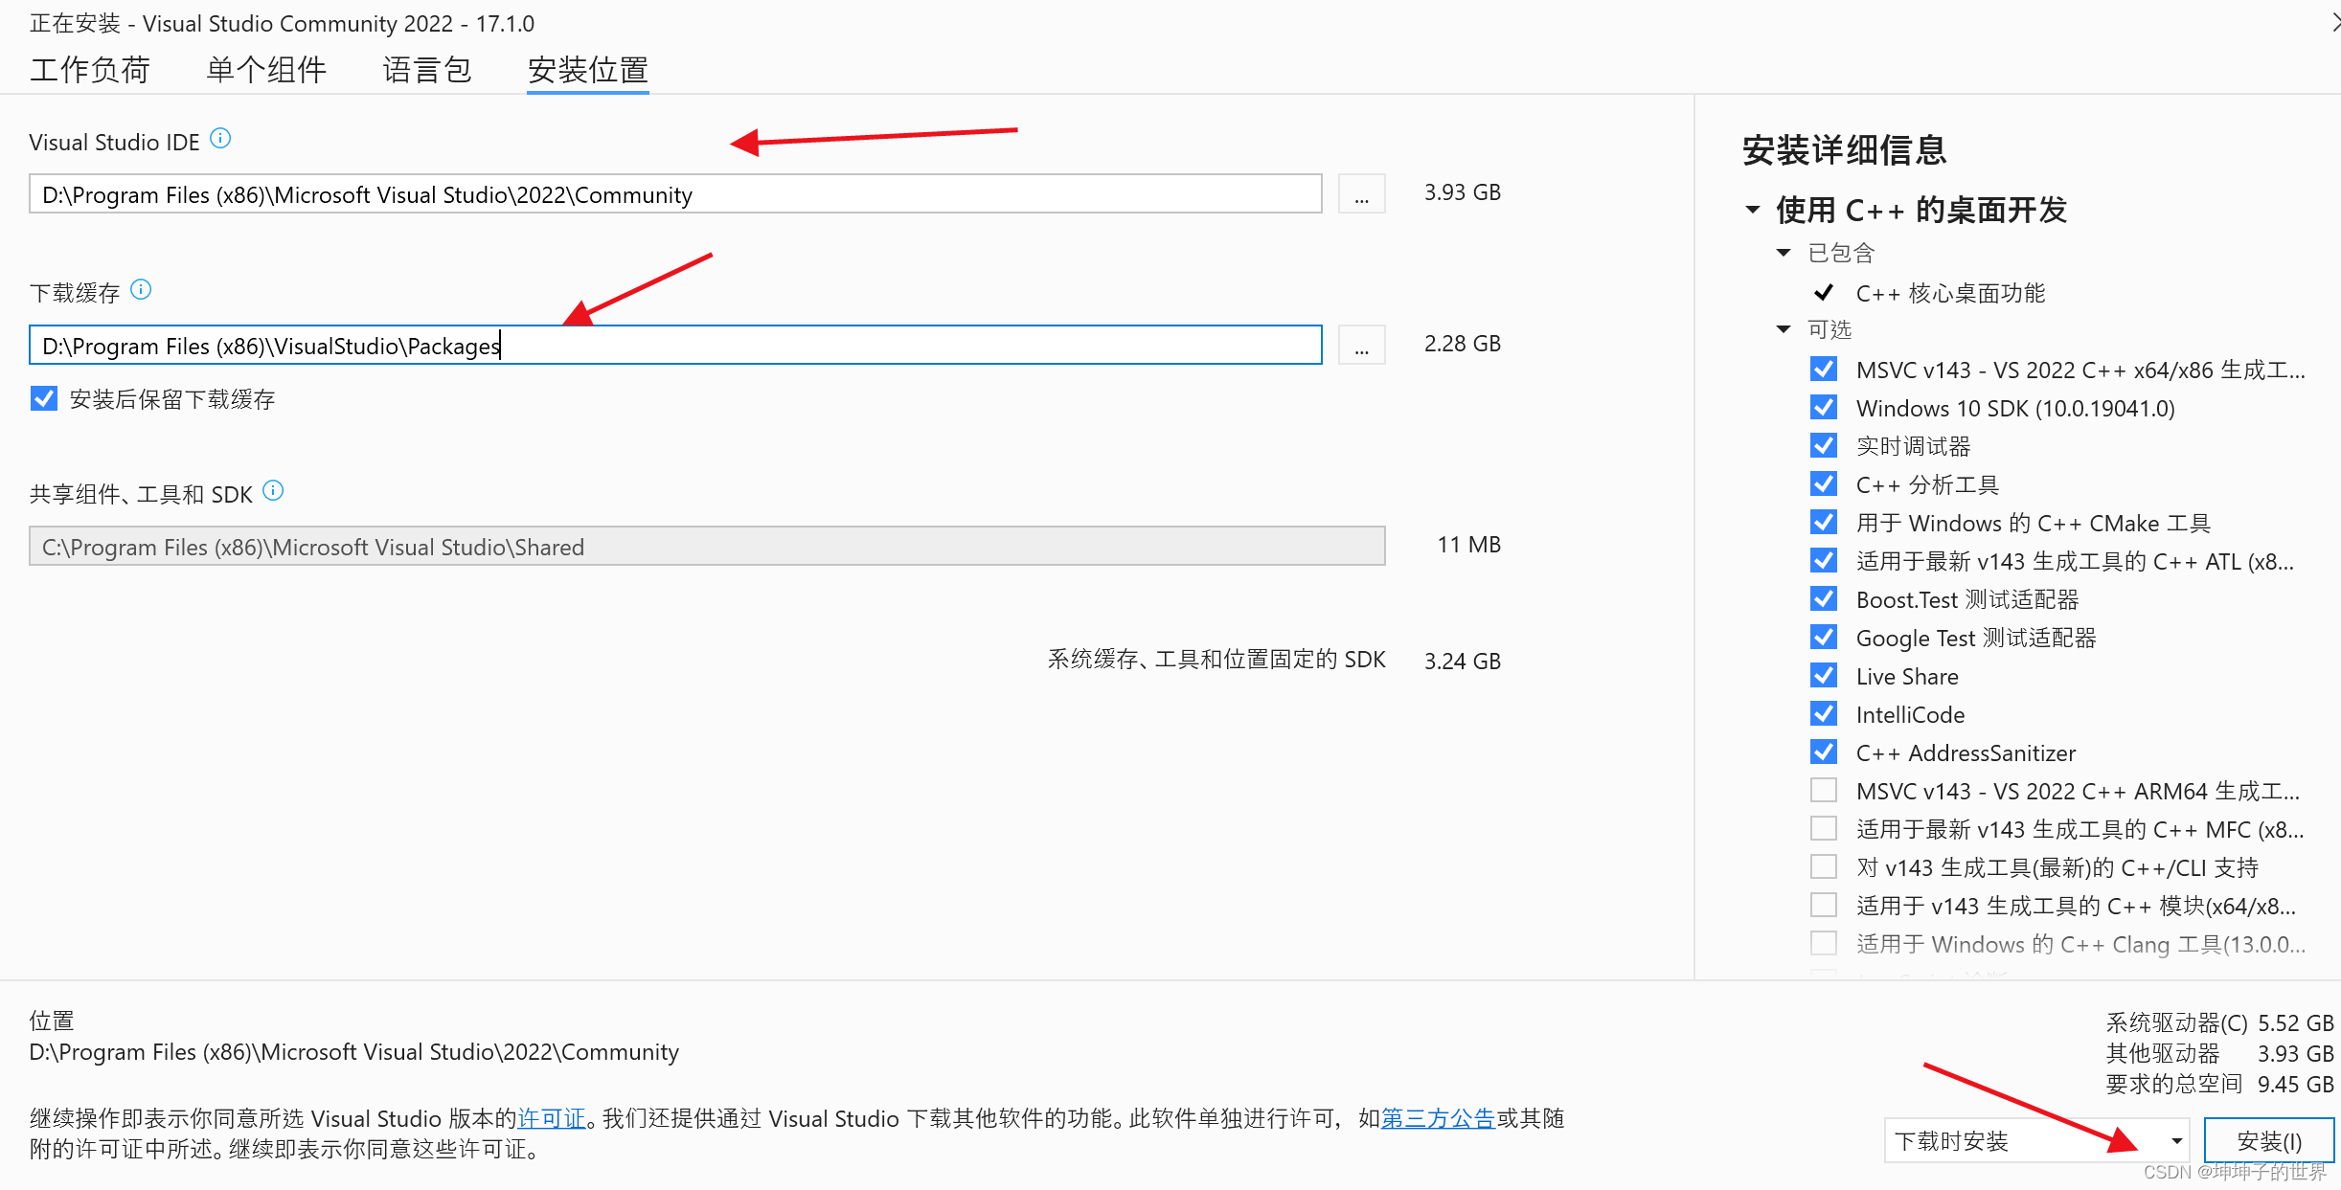This screenshot has width=2341, height=1190.
Task: Click info icon beside 共享组件、工具和 SDK
Action: [273, 491]
